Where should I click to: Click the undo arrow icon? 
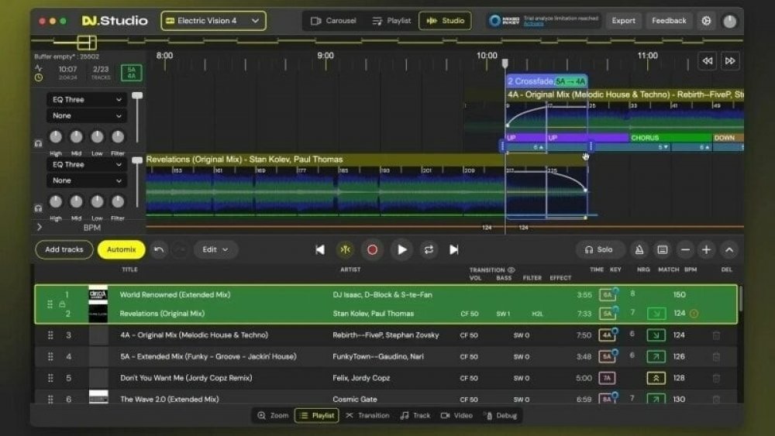point(159,249)
